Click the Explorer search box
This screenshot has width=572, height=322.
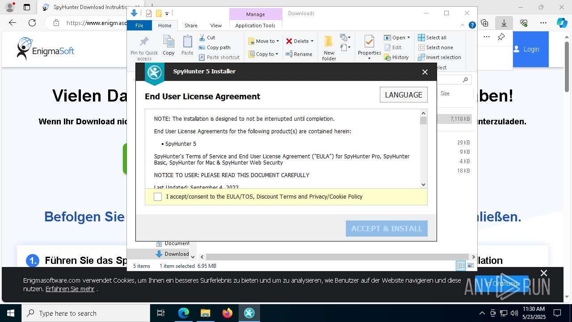click(454, 80)
